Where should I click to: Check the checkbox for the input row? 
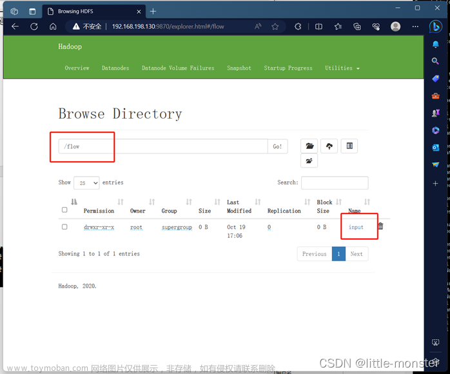point(64,227)
